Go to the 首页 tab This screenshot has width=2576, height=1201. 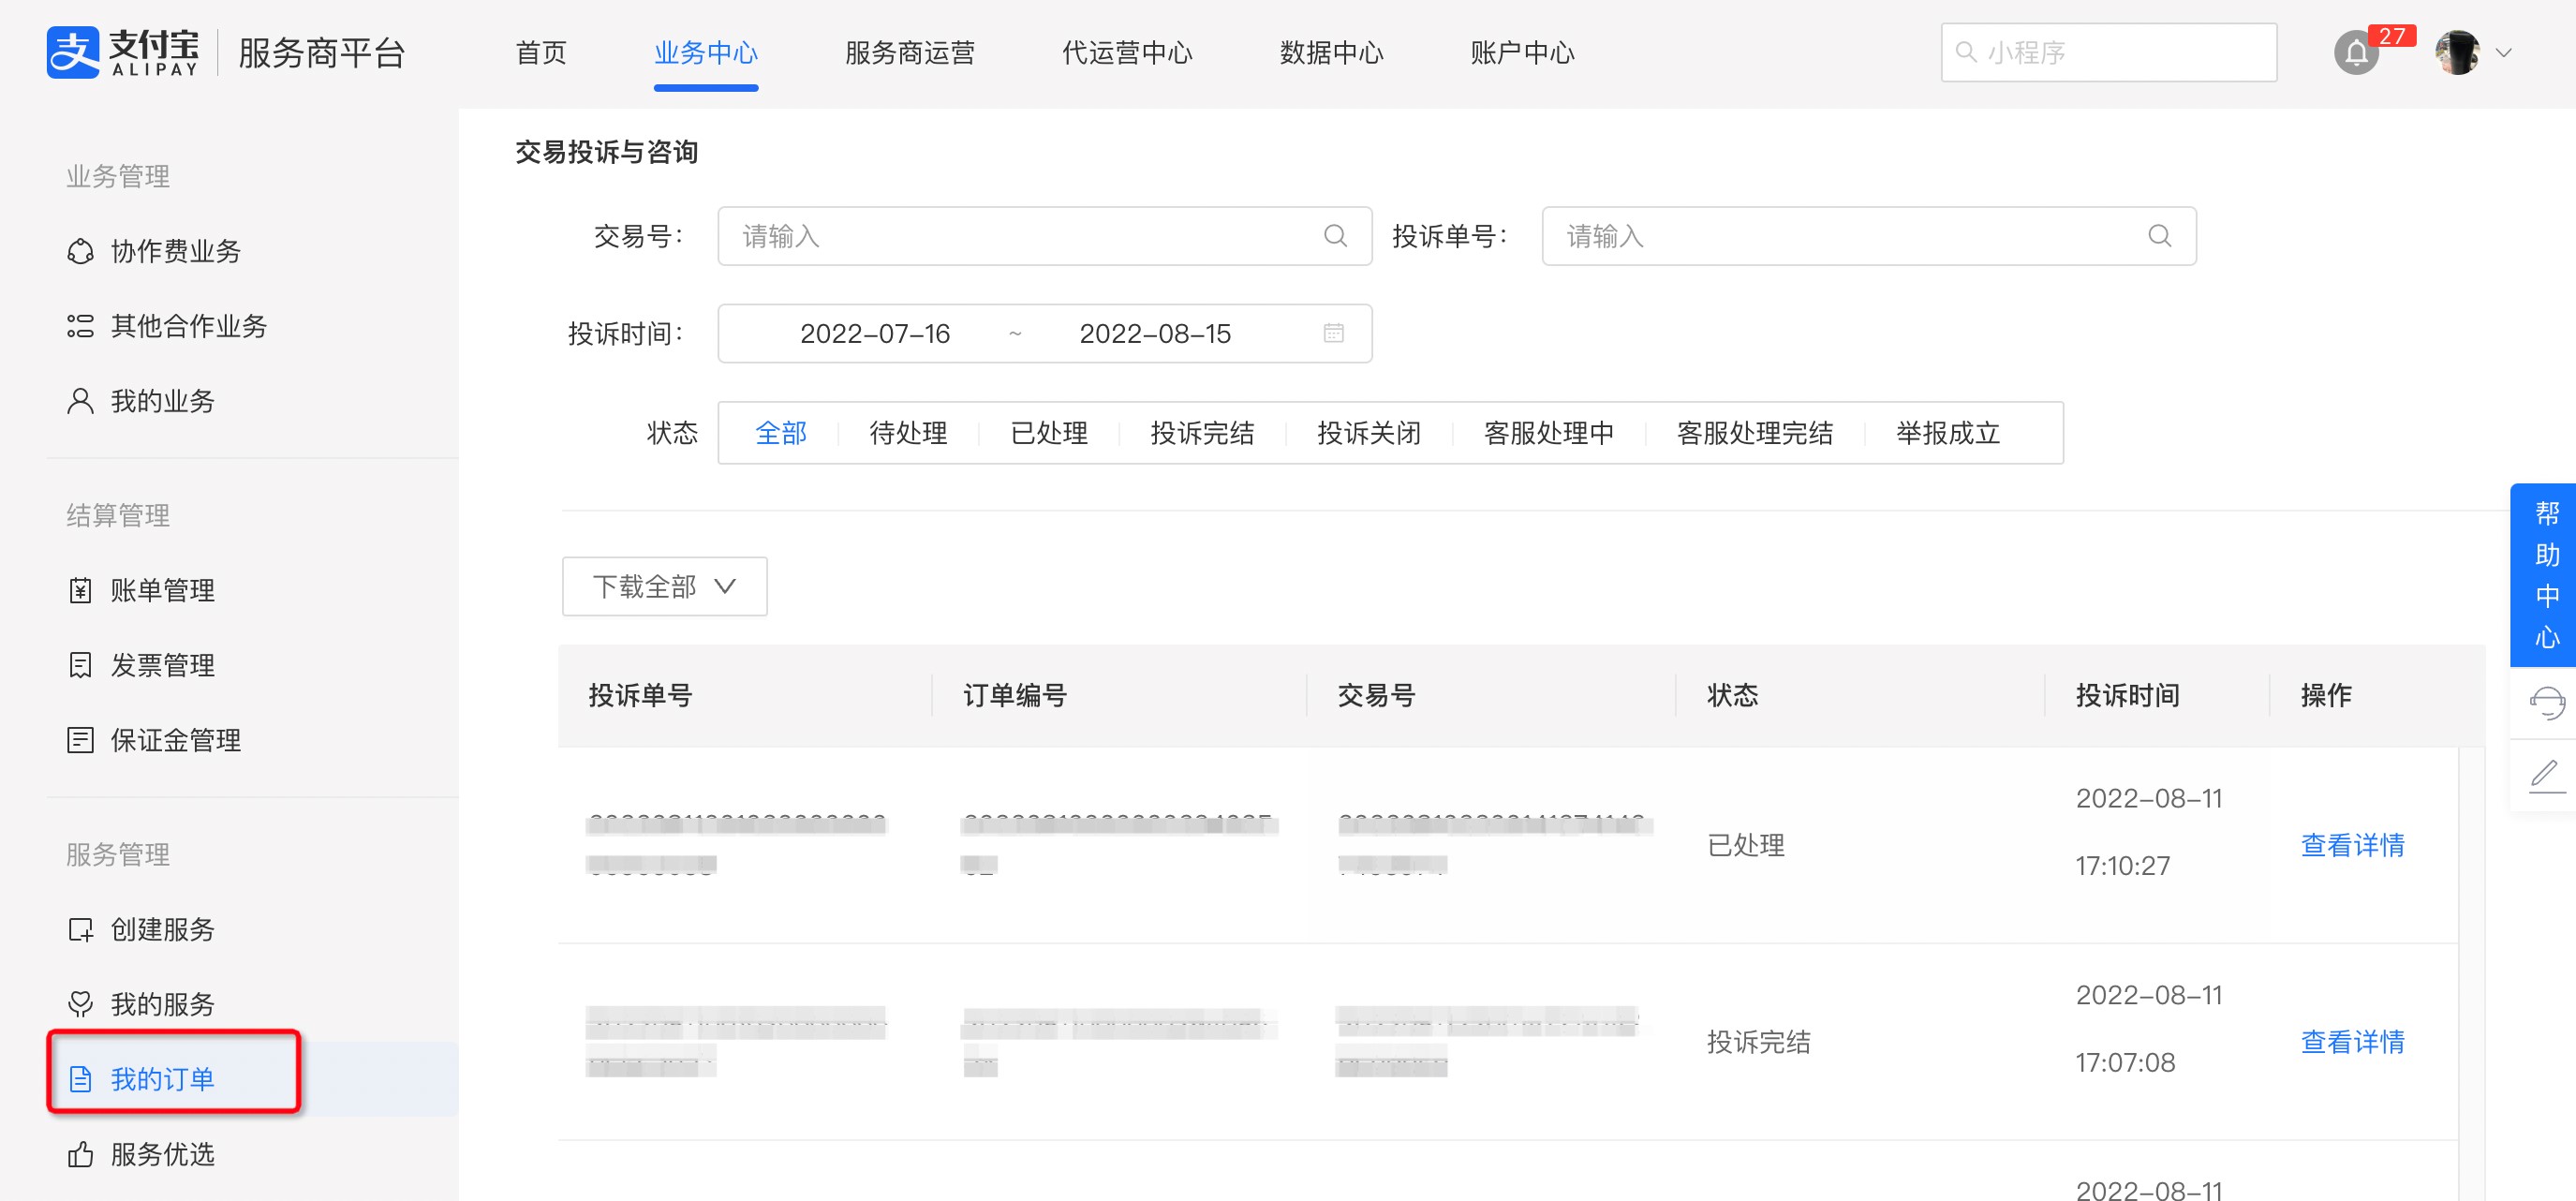[541, 52]
